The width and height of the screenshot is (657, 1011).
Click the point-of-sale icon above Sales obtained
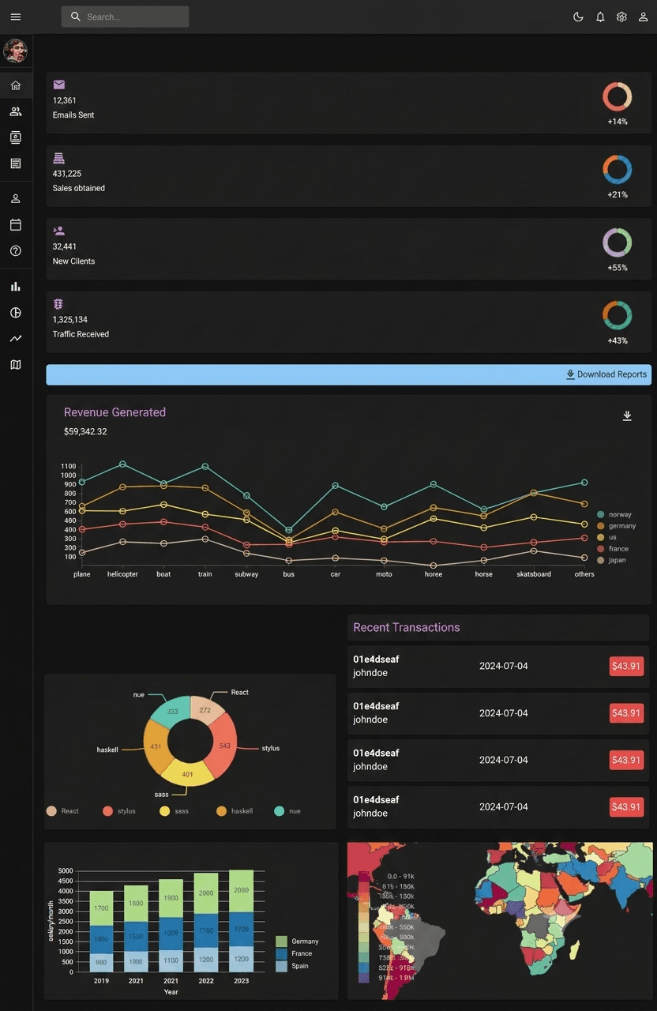[59, 158]
